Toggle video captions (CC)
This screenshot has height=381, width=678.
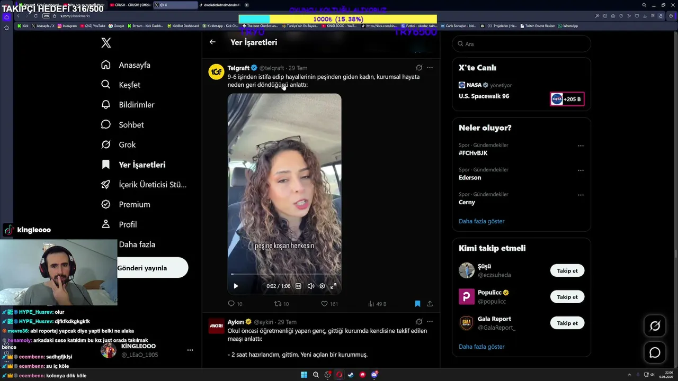tap(298, 286)
